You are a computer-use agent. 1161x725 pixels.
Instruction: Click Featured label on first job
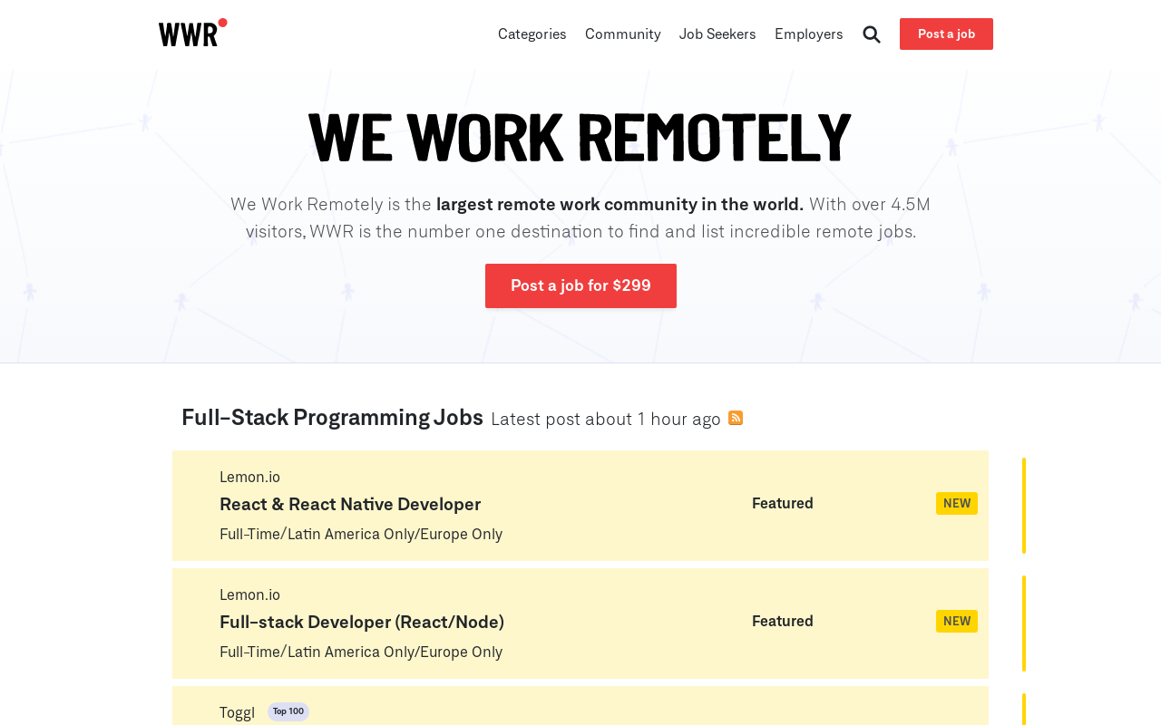(783, 503)
